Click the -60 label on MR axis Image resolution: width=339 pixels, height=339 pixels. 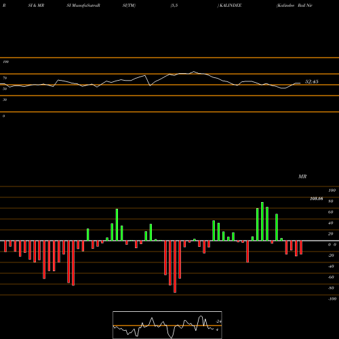pyautogui.click(x=331, y=277)
